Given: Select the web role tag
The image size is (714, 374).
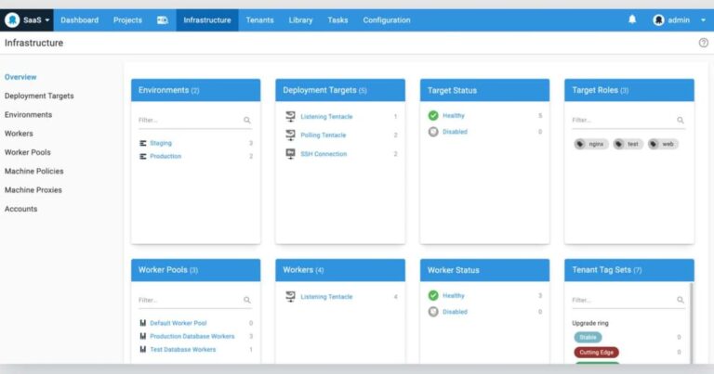Looking at the screenshot, I should click(x=663, y=144).
